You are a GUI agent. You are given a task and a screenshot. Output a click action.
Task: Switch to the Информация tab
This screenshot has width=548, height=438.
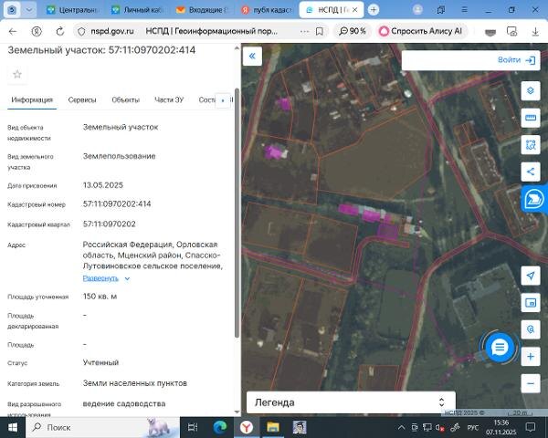(32, 99)
